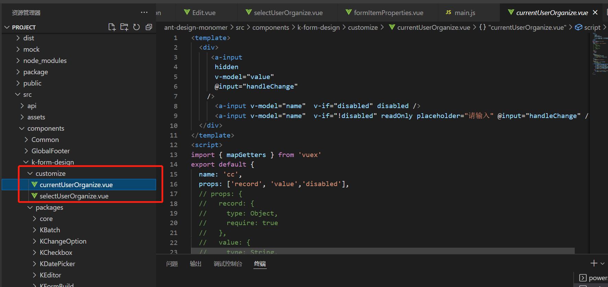Click the 'export default' line 14
Viewport: 608px width, 287px height.
click(x=223, y=165)
